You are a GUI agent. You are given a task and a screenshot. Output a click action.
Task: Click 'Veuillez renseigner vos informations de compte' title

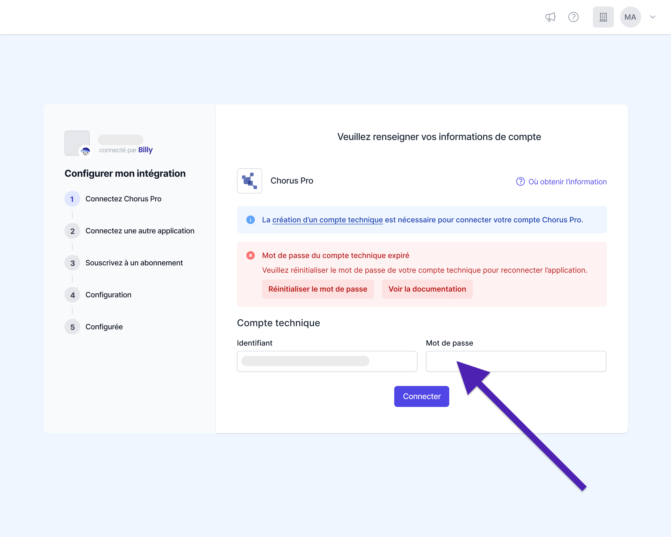coord(439,137)
